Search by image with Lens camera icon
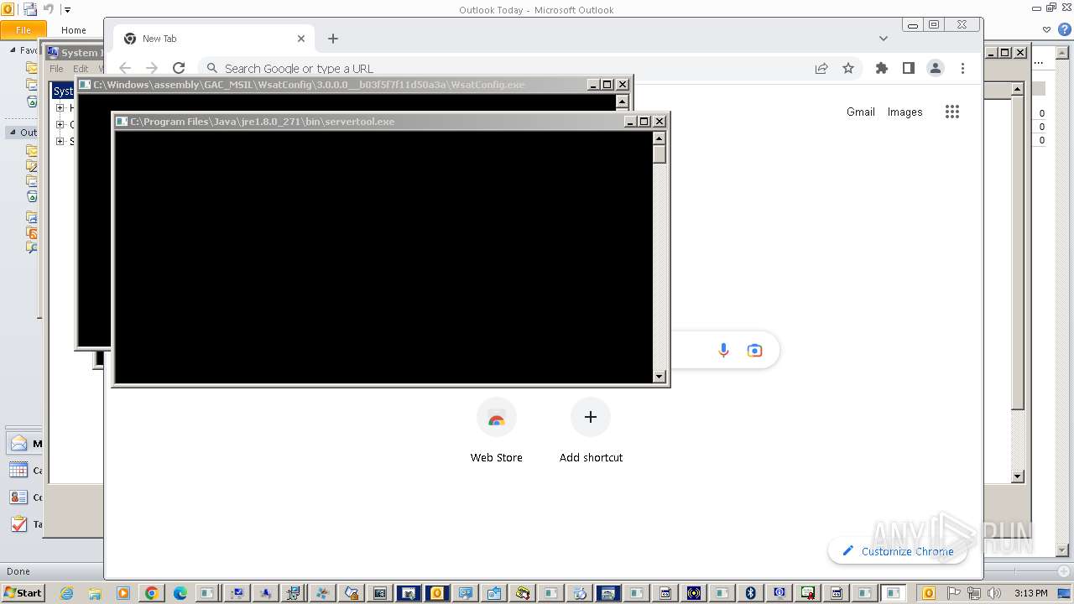The image size is (1074, 604). (754, 350)
